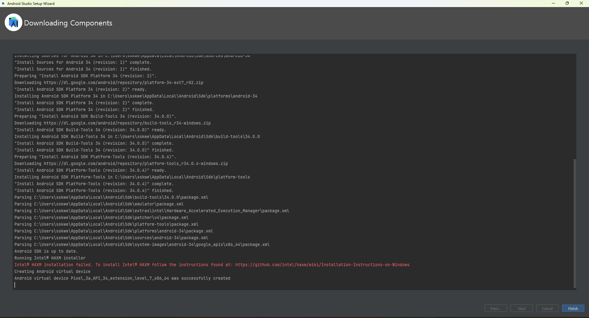Click the "Creating Android virtual device" line
Image resolution: width=589 pixels, height=318 pixels.
coord(52,271)
